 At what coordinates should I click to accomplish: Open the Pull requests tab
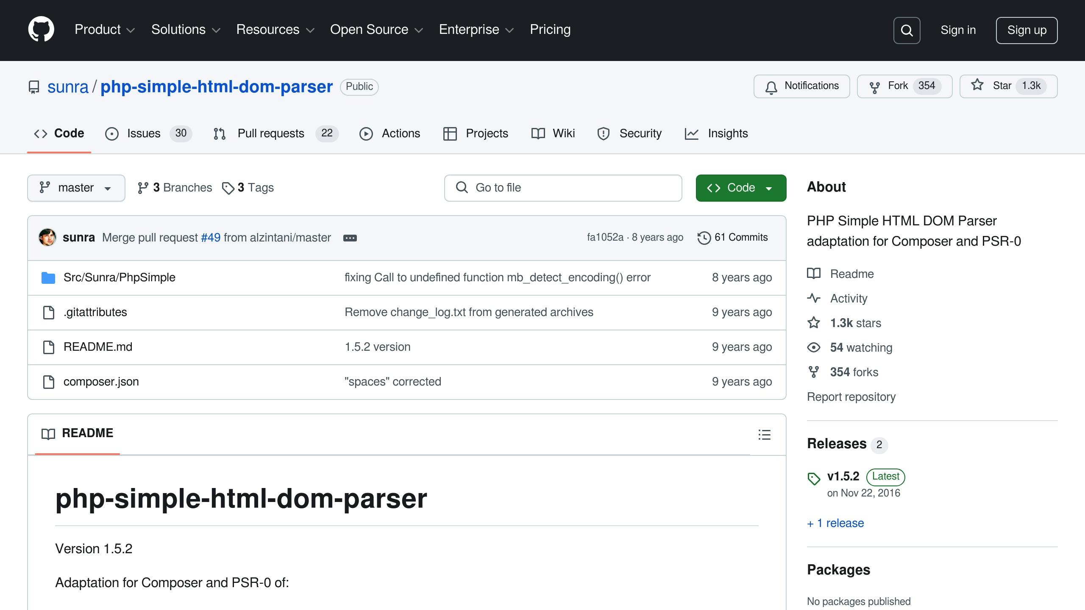pos(276,133)
